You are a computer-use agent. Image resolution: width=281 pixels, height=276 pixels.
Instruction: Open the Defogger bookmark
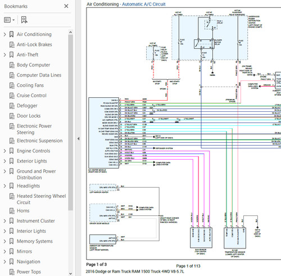click(27, 106)
